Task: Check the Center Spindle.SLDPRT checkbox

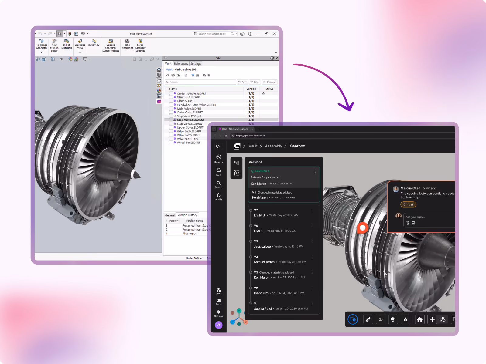Action: 171,93
